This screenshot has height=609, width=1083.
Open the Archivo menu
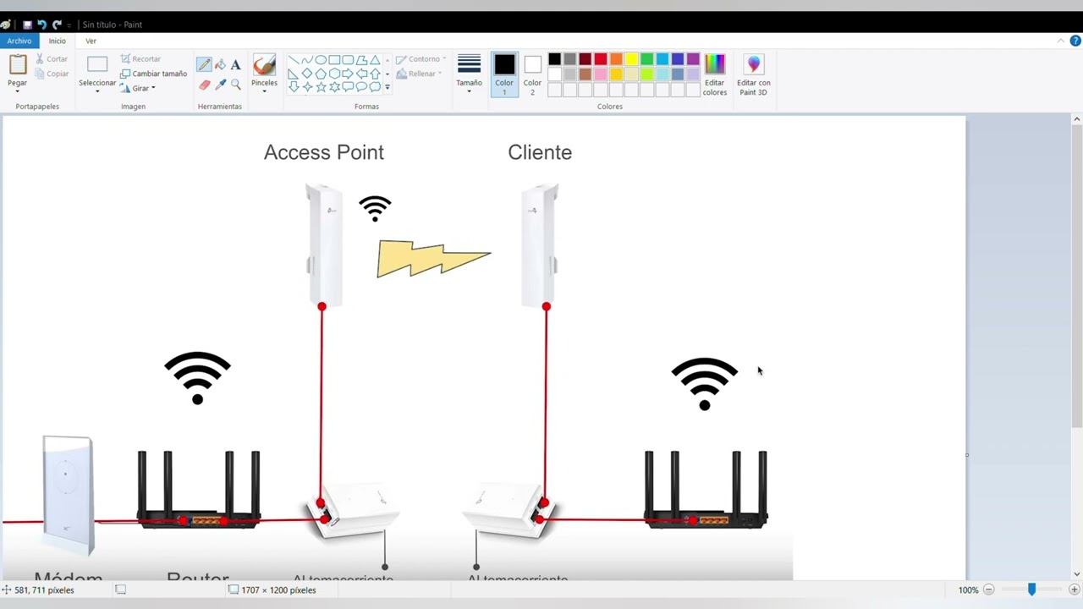[19, 41]
